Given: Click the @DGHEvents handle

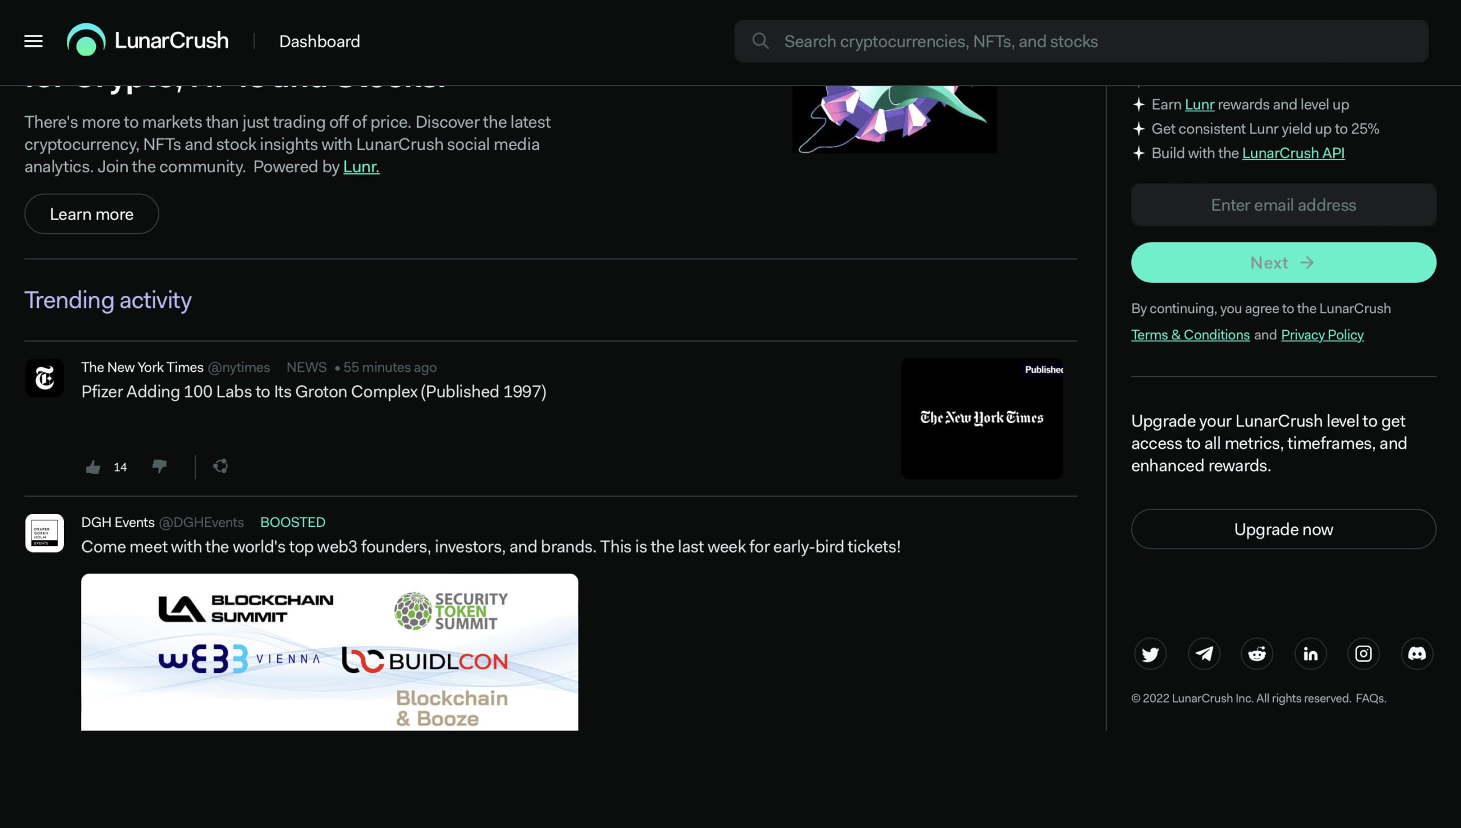Looking at the screenshot, I should pos(201,522).
